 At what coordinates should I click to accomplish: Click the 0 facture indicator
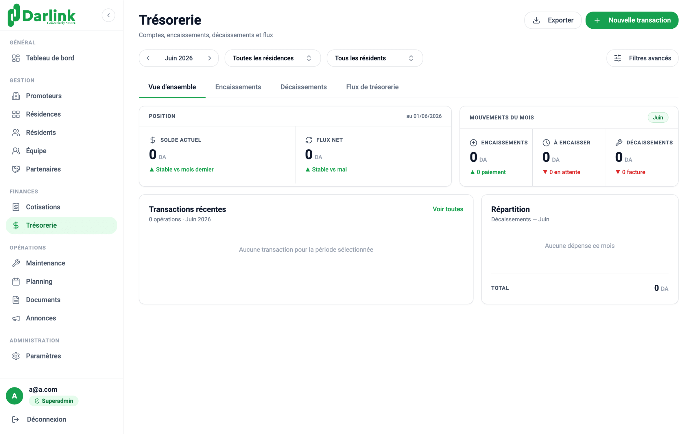(x=630, y=172)
